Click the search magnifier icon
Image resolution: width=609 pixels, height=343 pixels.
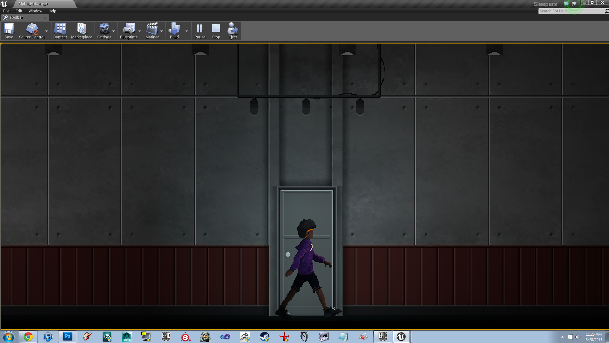(x=607, y=11)
